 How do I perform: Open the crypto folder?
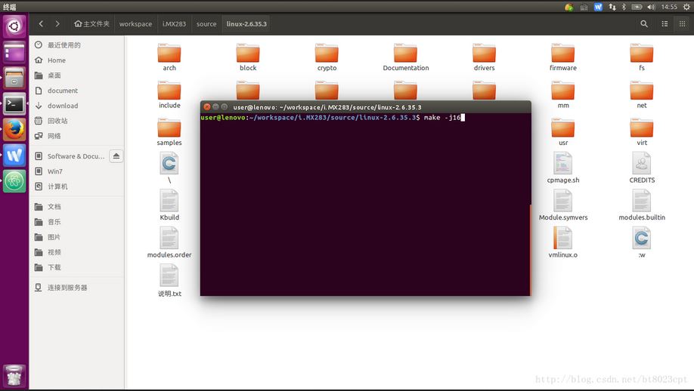[327, 57]
